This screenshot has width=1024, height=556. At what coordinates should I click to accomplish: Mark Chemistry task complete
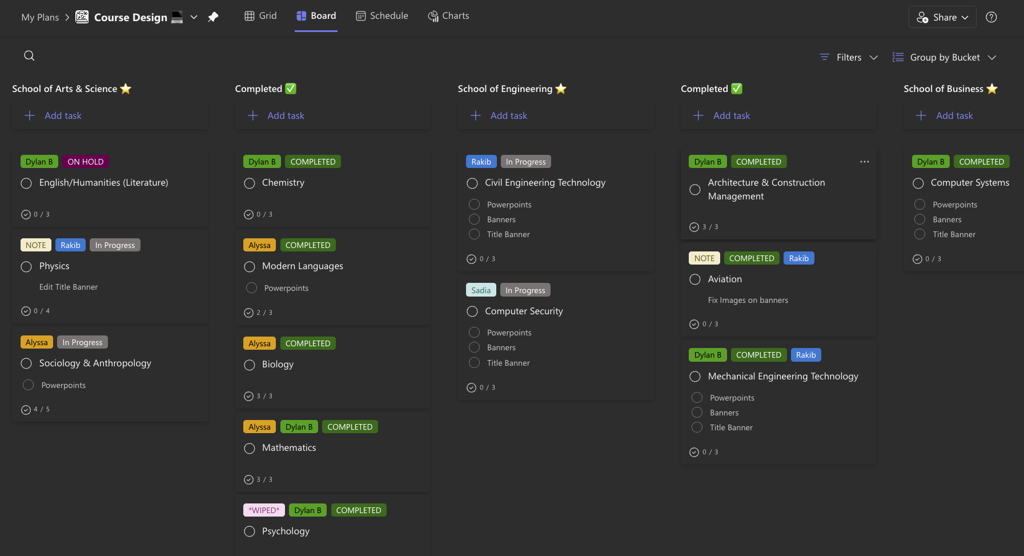coord(250,183)
